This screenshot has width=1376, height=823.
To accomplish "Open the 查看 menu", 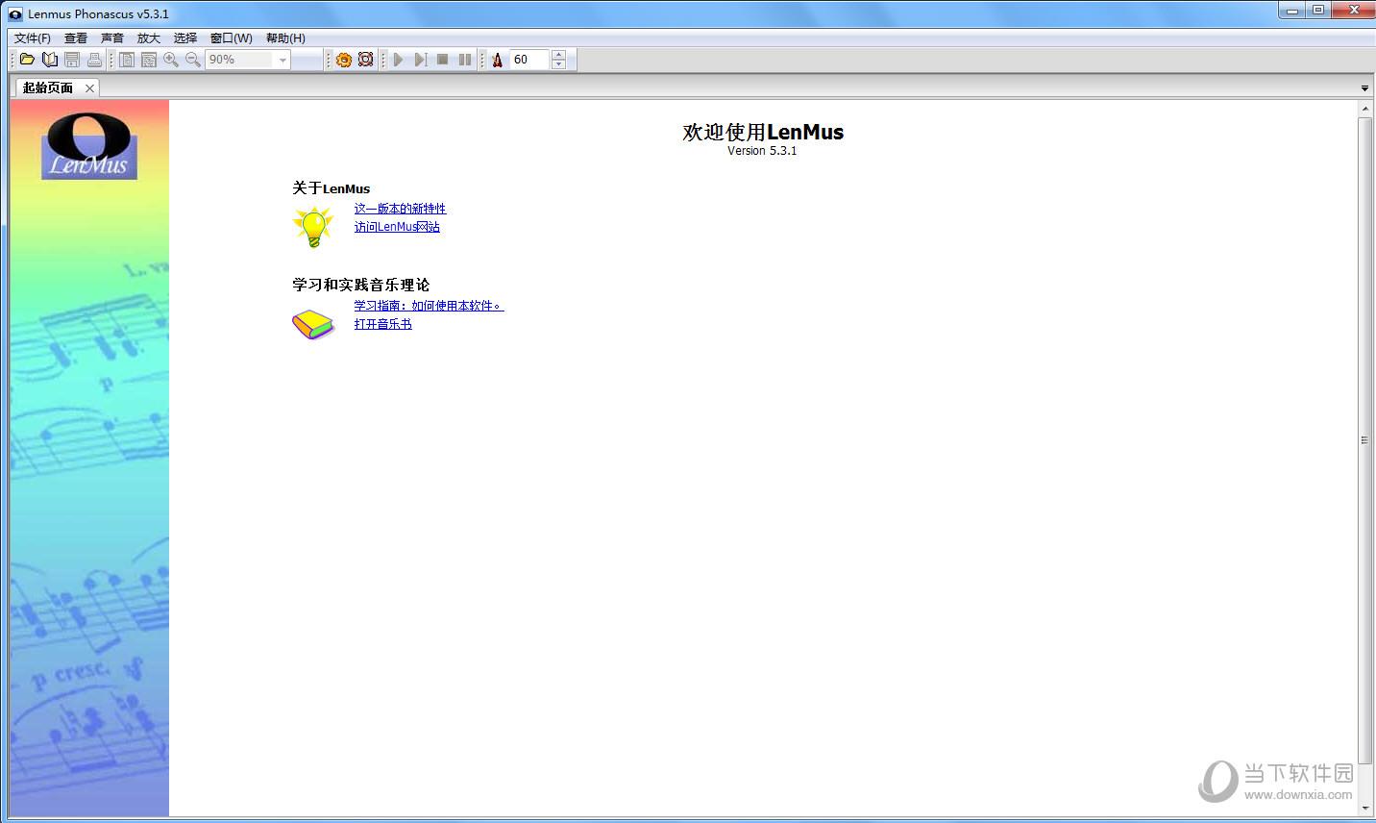I will click(x=76, y=37).
